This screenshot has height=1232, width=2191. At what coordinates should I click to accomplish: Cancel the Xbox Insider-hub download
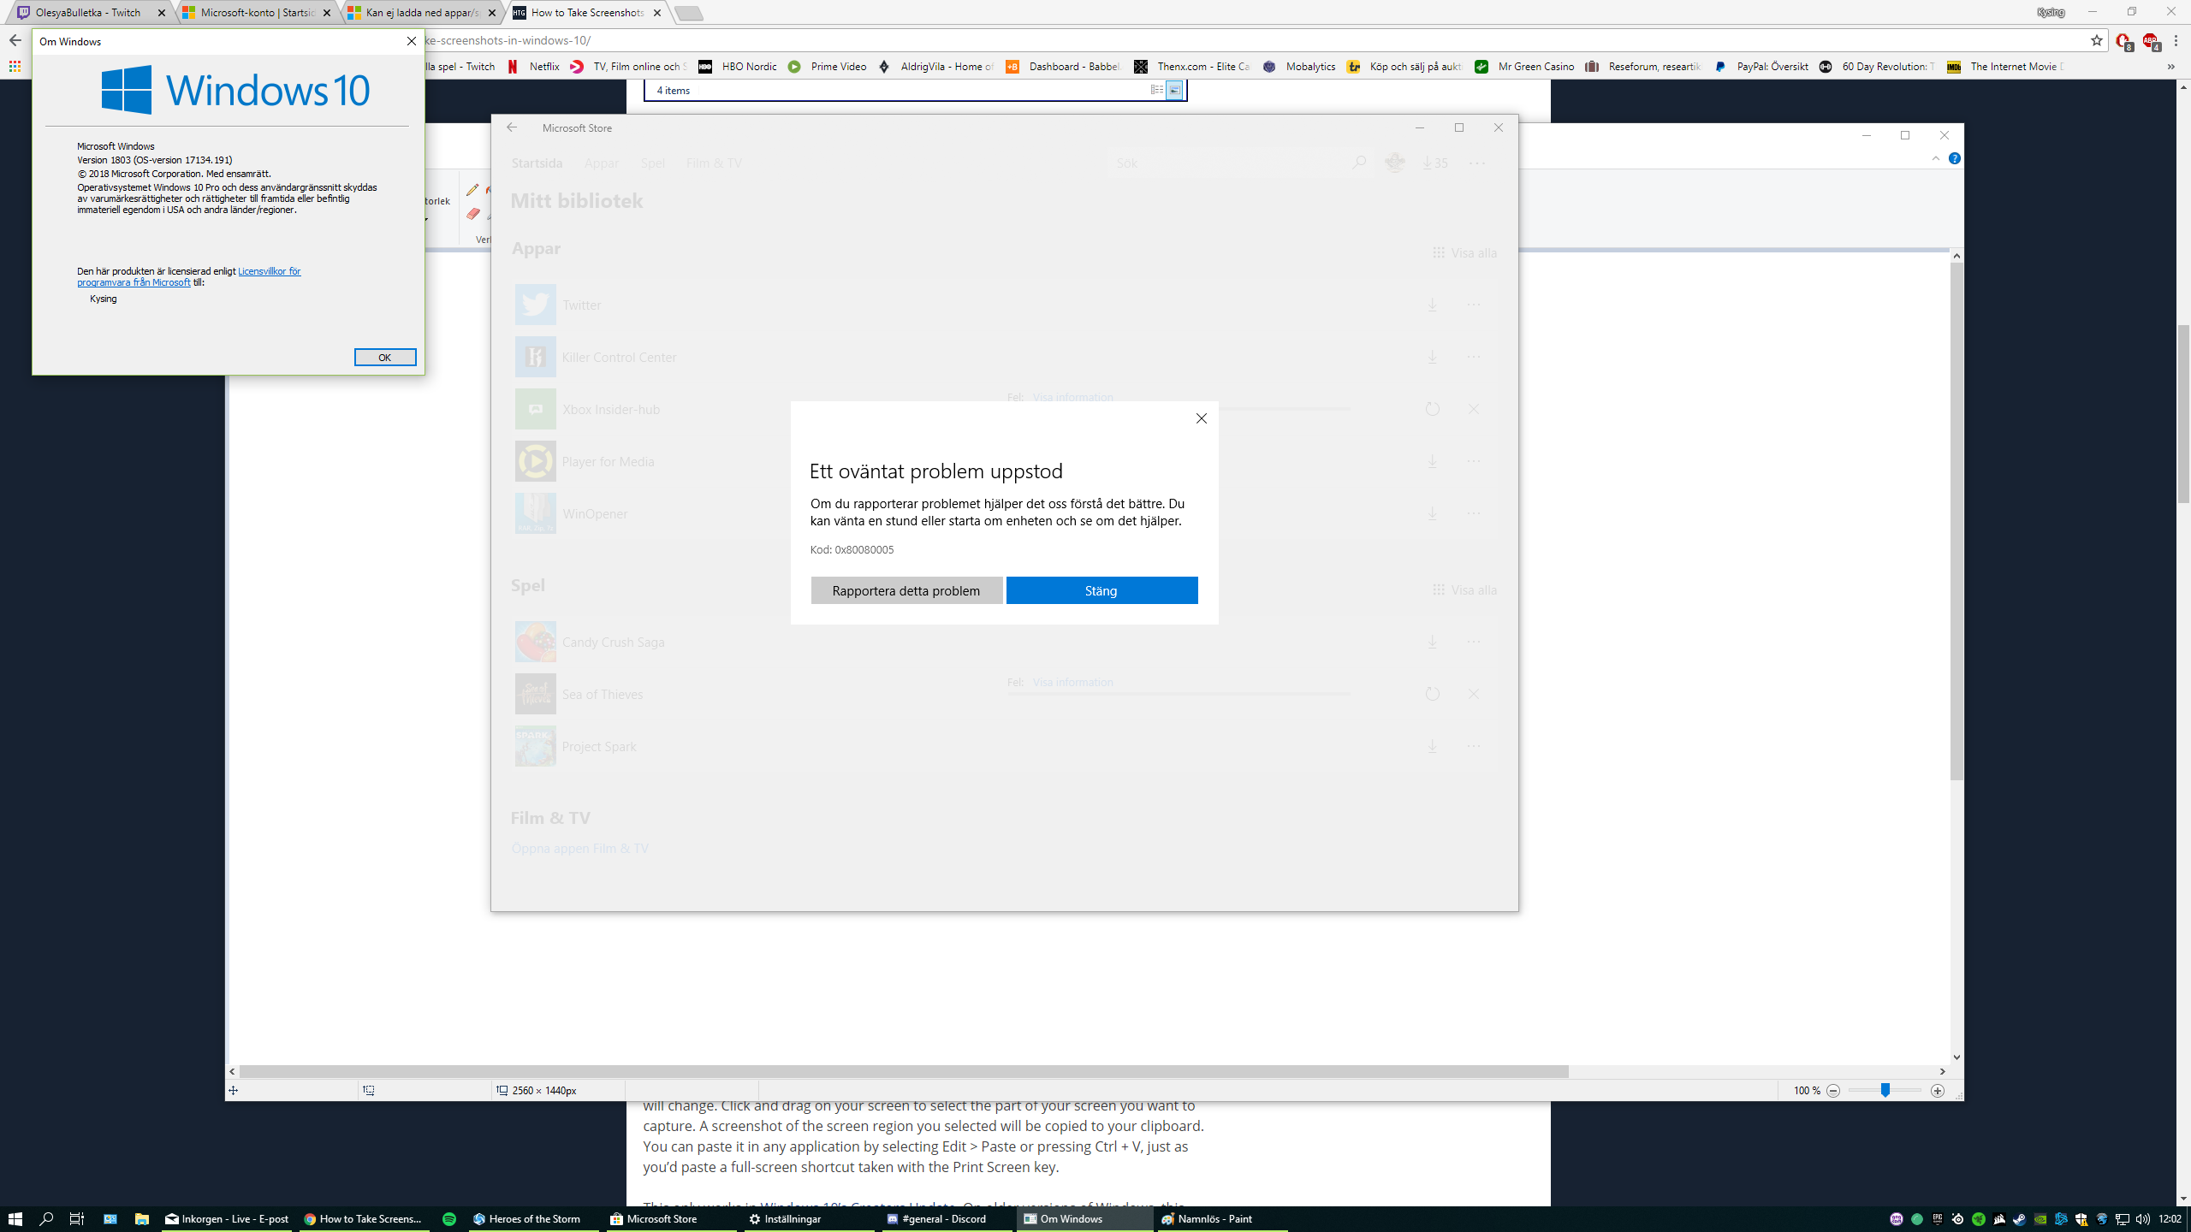[x=1474, y=409]
